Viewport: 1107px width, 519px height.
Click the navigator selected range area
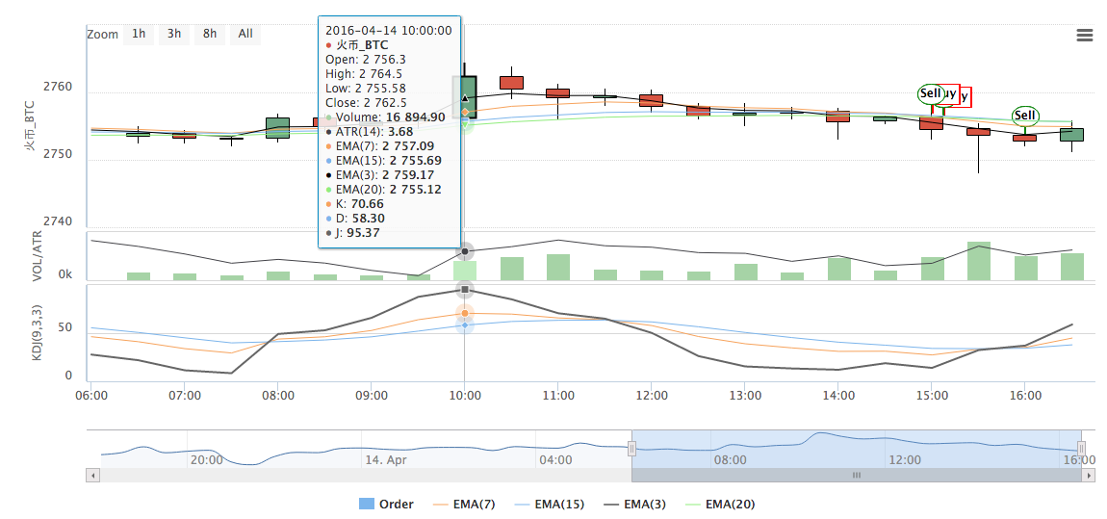(857, 448)
